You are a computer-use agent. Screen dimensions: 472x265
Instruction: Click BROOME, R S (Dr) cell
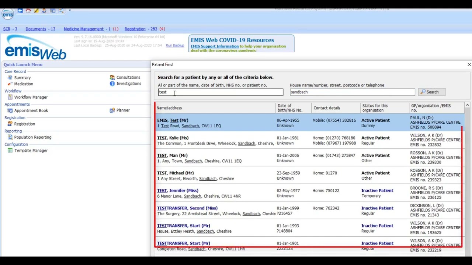point(427,188)
